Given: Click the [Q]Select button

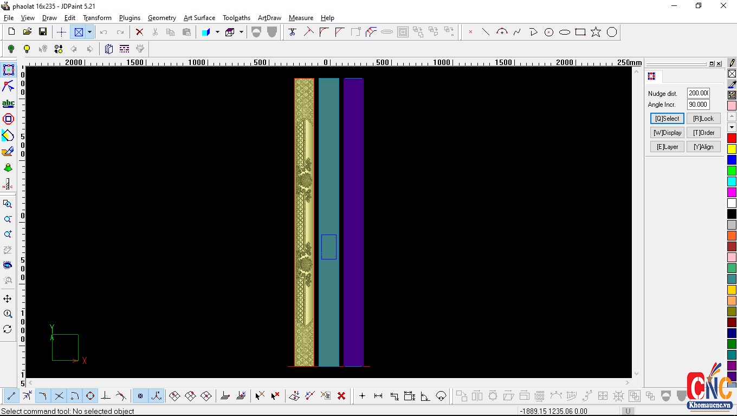Looking at the screenshot, I should 667,118.
